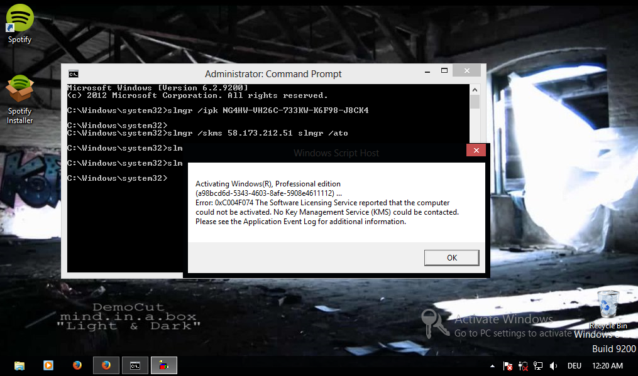Minimize the Command Prompt window

(x=427, y=71)
